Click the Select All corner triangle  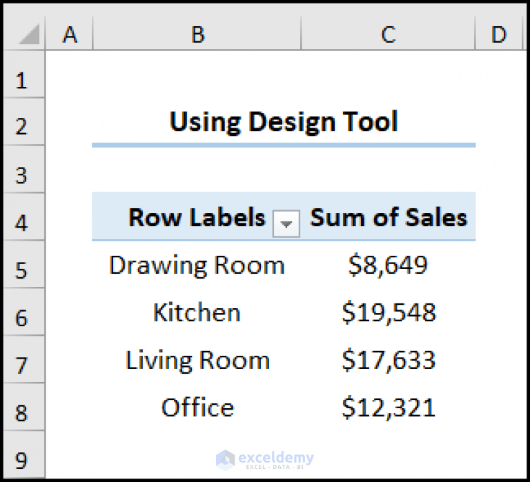tap(29, 34)
